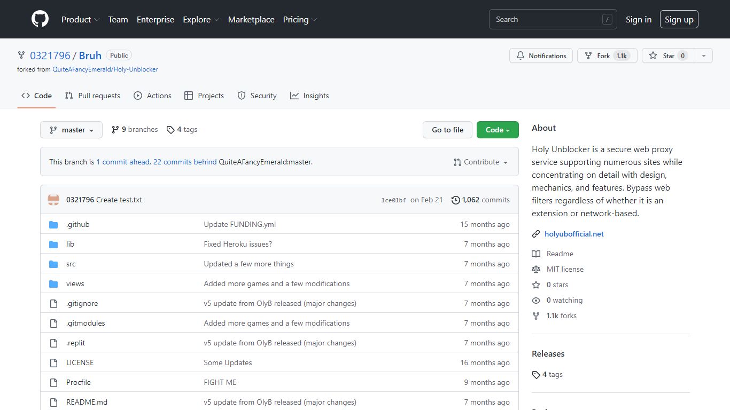This screenshot has width=730, height=410.
Task: Click the tag icon next to 4 tags
Action: [170, 129]
